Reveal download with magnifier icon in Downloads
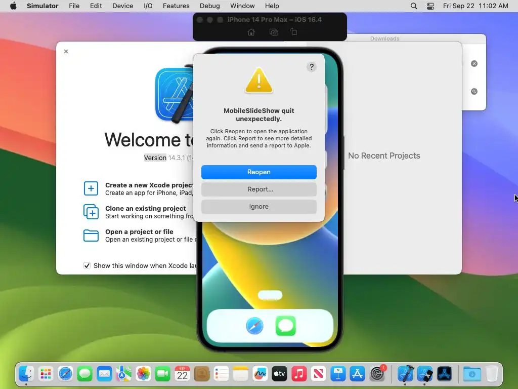This screenshot has height=389, width=518. tap(474, 91)
